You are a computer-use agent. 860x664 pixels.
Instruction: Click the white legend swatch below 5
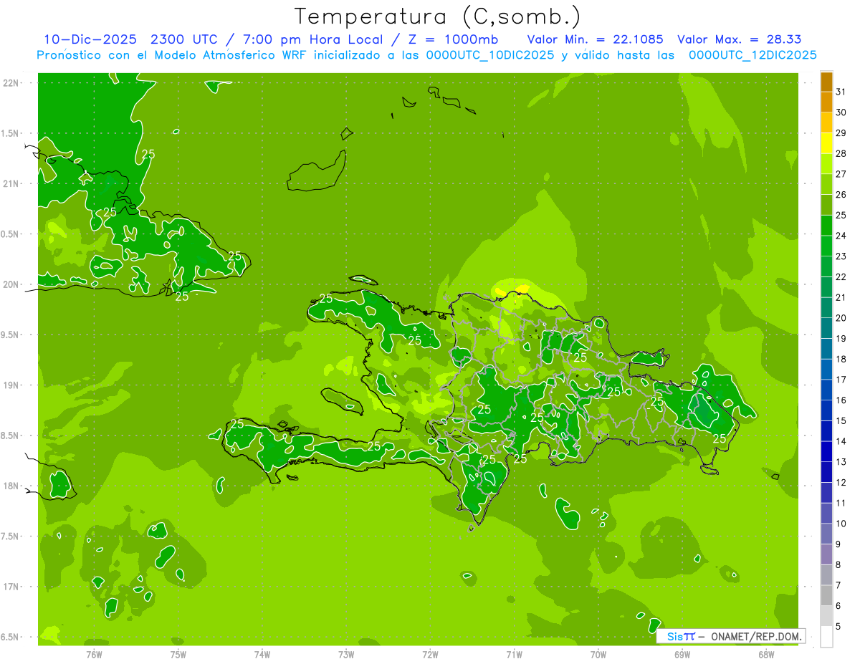(x=826, y=637)
